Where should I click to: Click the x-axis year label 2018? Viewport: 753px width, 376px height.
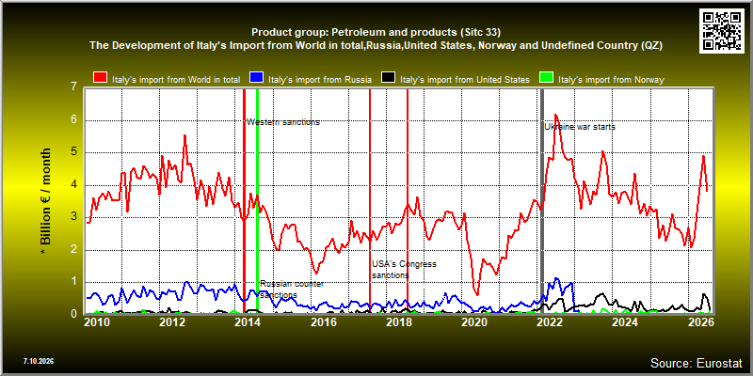tap(399, 321)
